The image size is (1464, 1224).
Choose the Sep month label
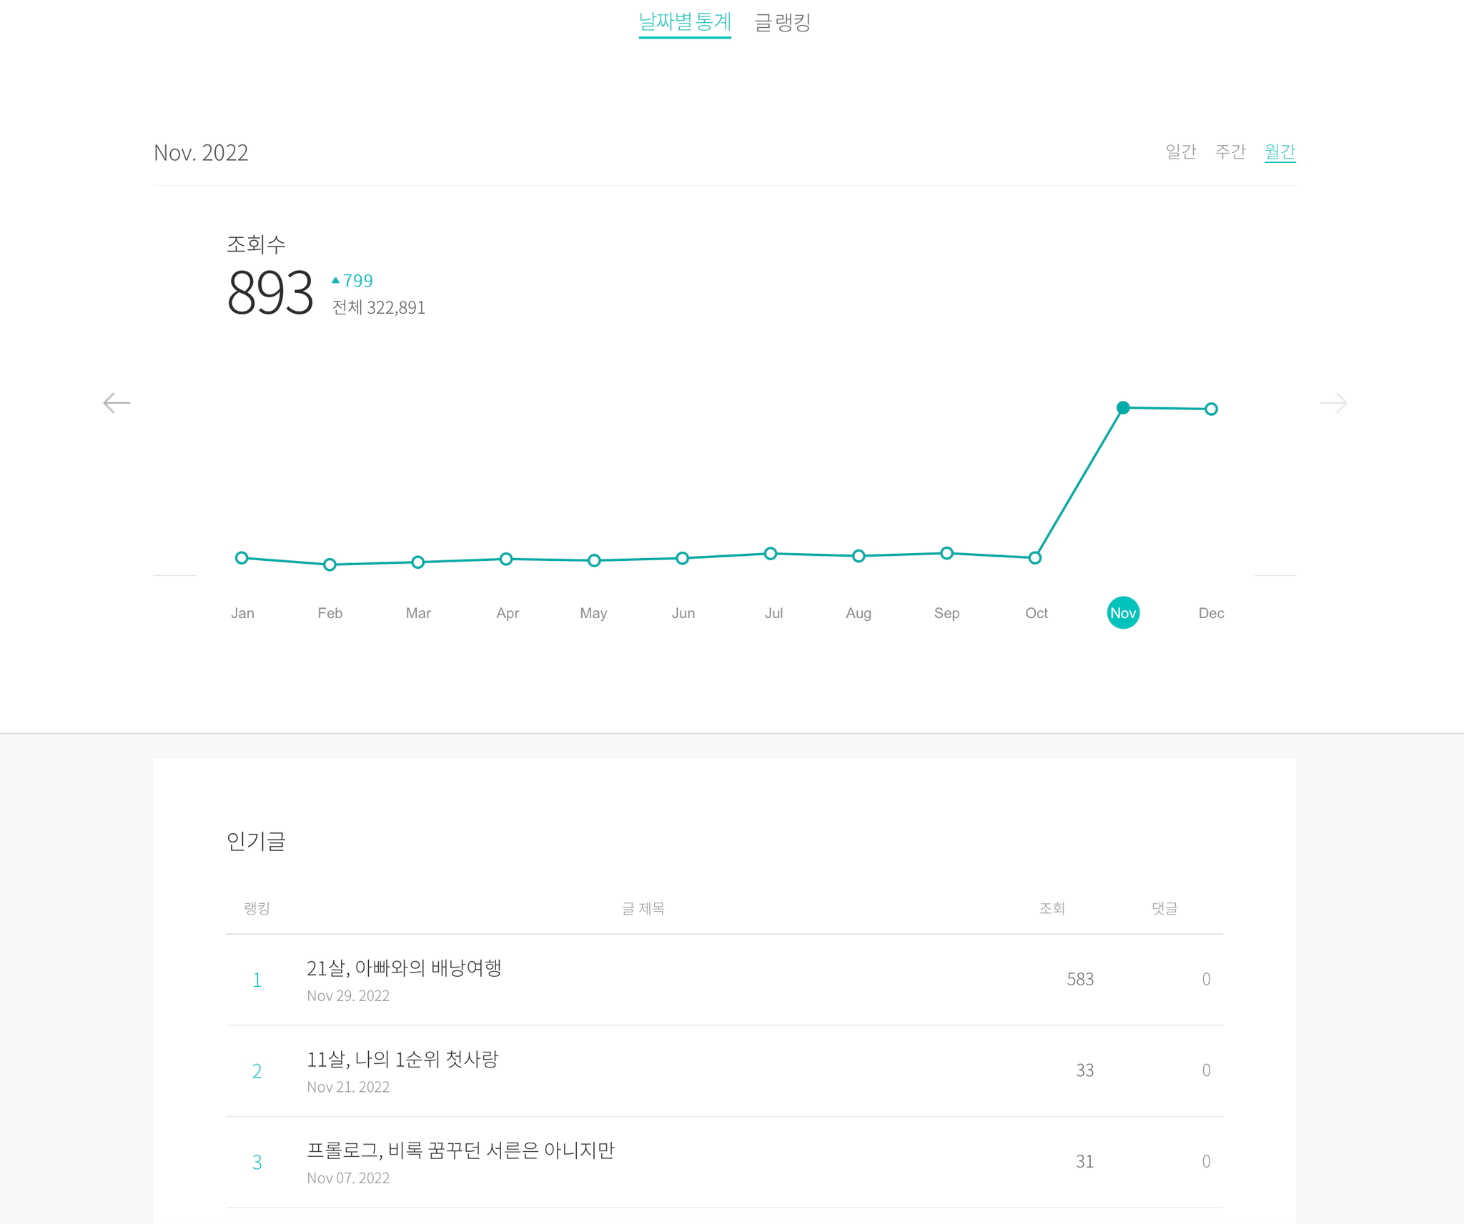(x=946, y=613)
